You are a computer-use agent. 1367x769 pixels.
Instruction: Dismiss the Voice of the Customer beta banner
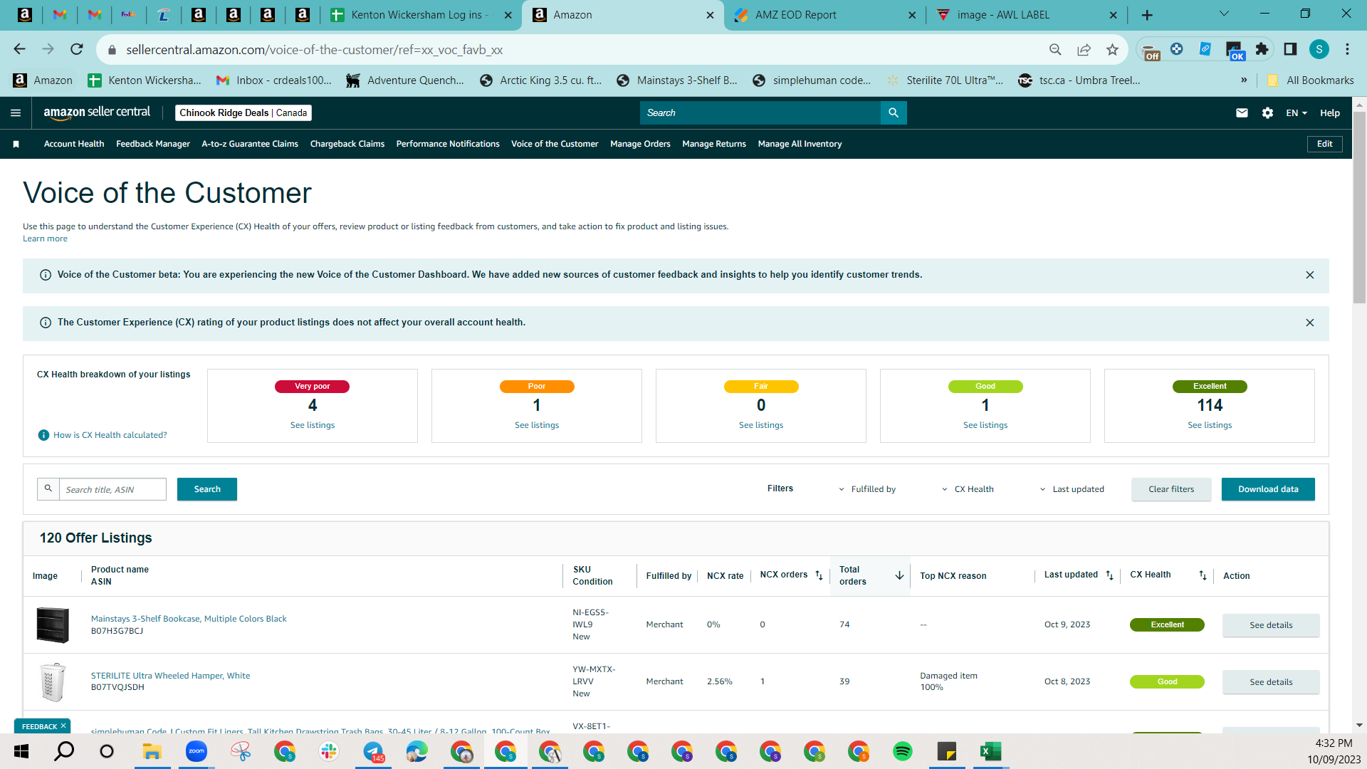[x=1310, y=275]
